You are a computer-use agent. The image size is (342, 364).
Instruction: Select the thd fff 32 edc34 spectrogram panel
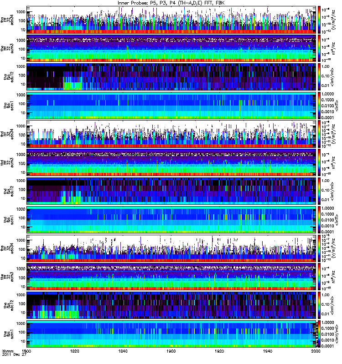(x=171, y=134)
